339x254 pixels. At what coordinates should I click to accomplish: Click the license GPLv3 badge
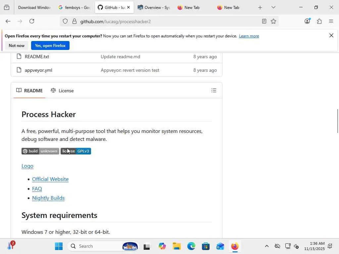pos(76,151)
